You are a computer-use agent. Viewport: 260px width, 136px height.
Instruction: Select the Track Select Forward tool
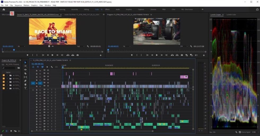click(x=25, y=66)
